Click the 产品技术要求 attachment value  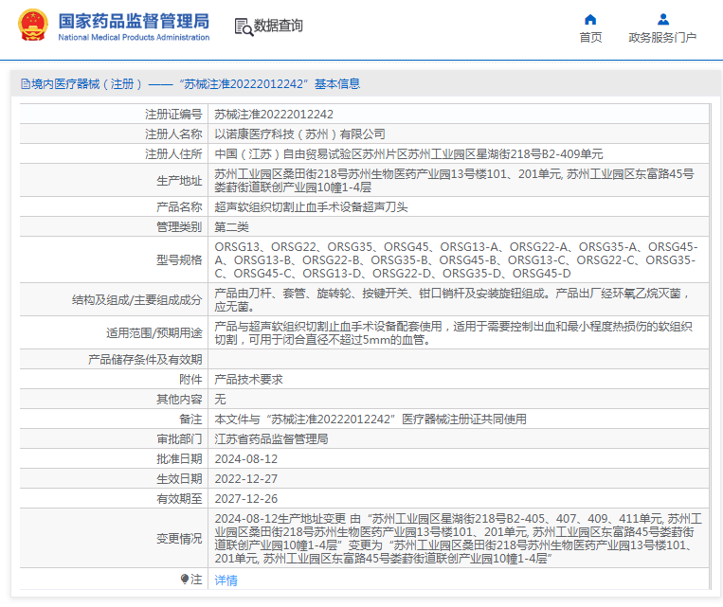coord(249,380)
